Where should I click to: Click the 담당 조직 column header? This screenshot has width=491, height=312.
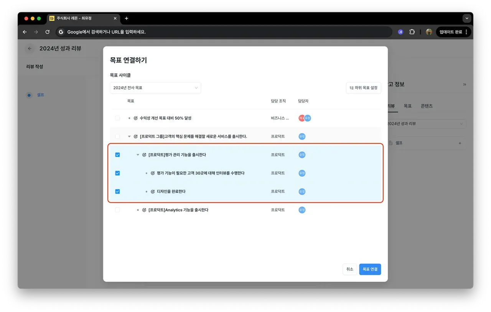pos(278,101)
